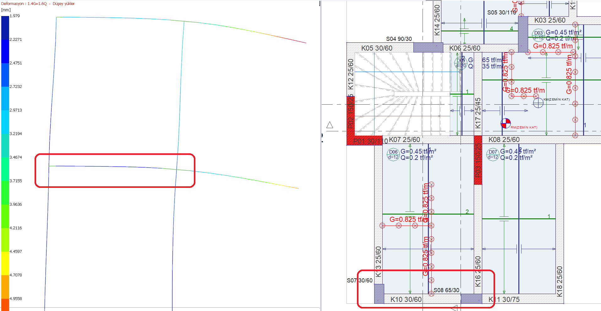Click beam label K06 25/60
The width and height of the screenshot is (601, 311).
pos(465,48)
